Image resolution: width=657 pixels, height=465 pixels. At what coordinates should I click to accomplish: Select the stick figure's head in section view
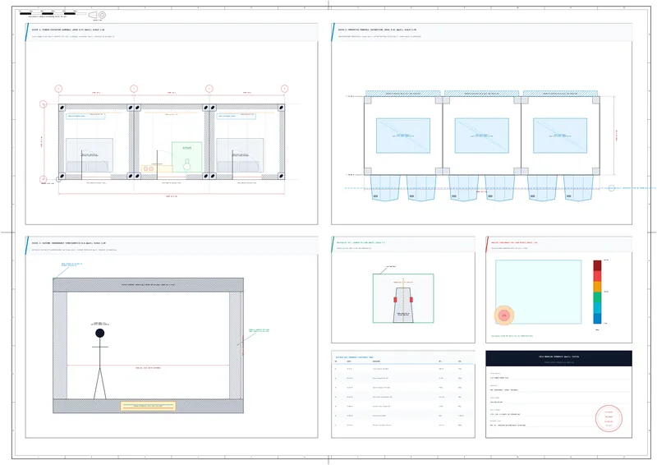(99, 333)
